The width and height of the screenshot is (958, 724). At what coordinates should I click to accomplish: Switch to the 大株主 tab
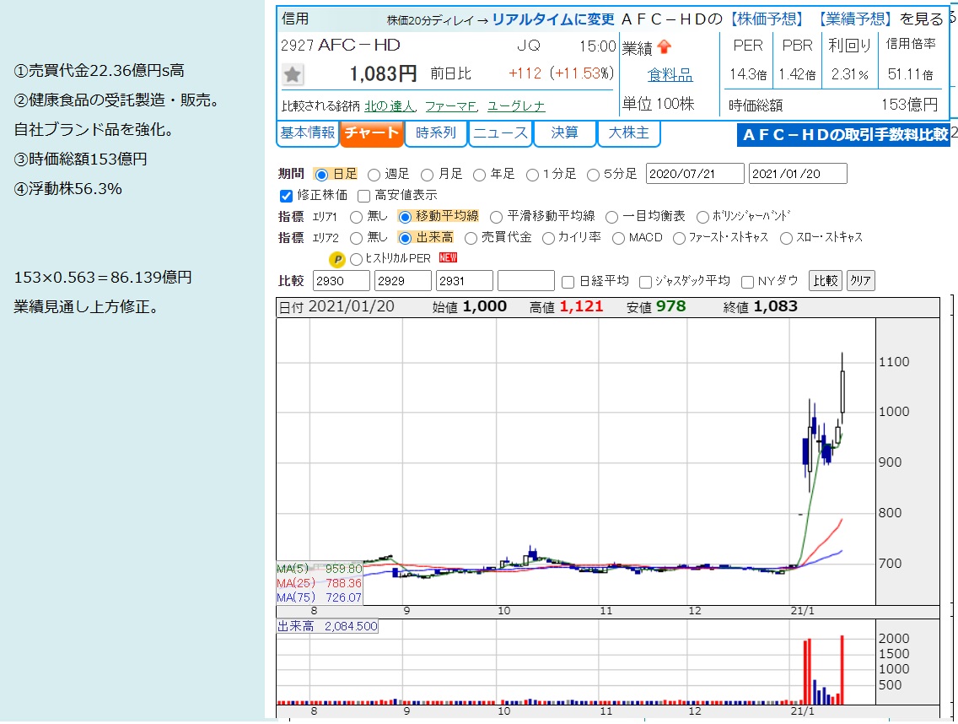tap(629, 133)
